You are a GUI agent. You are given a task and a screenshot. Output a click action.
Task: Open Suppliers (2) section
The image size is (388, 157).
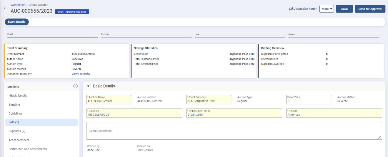(x=17, y=131)
